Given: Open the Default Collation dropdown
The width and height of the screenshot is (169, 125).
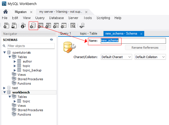Looking at the screenshot, I should coord(150,57).
